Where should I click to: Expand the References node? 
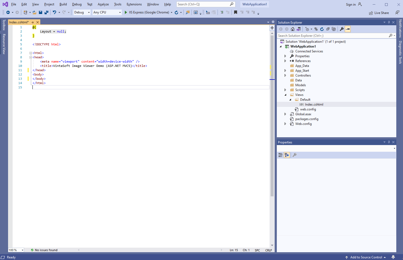[x=285, y=61]
